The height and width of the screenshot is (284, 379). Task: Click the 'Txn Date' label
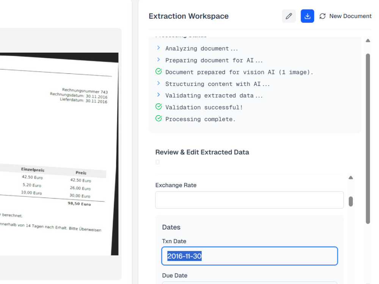pos(174,241)
